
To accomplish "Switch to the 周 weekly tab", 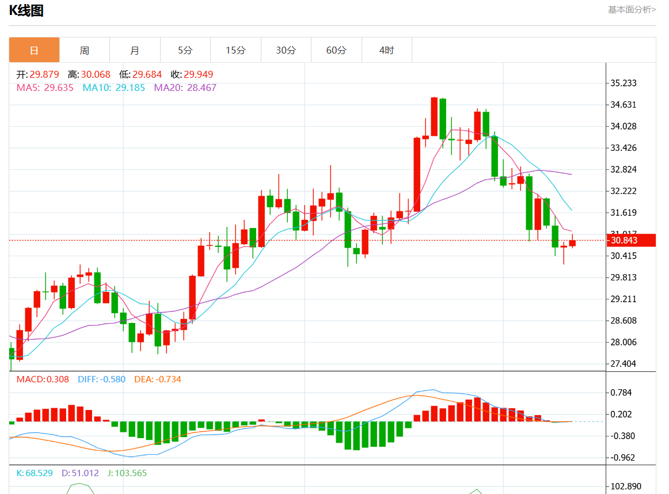I will click(85, 50).
